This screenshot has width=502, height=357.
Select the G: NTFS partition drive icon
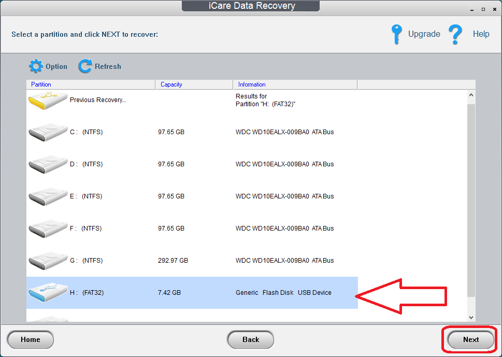tap(47, 260)
